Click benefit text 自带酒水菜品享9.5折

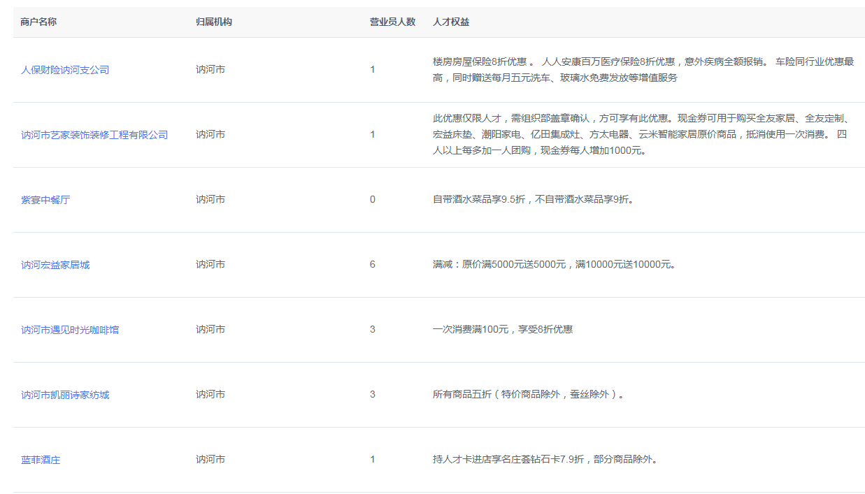pyautogui.click(x=478, y=199)
